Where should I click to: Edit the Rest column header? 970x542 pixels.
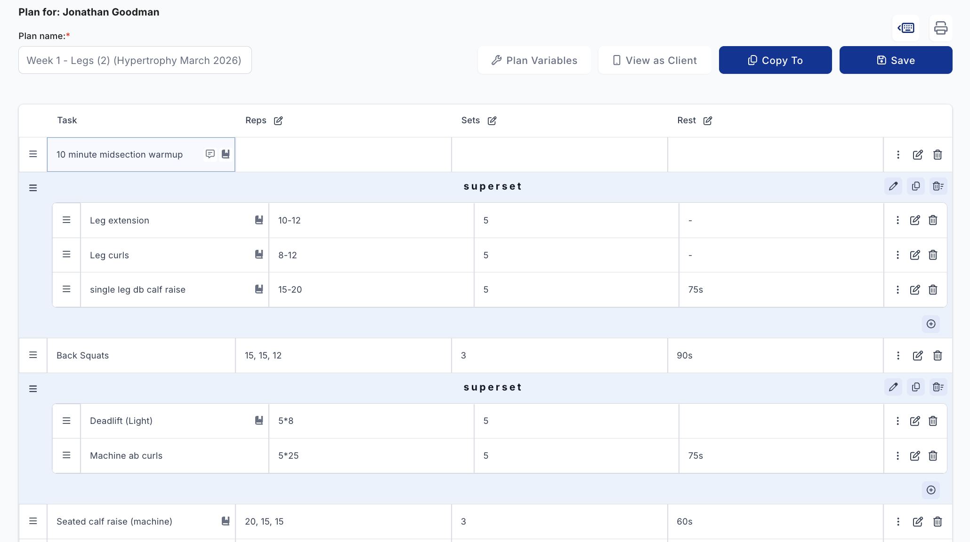click(x=707, y=121)
